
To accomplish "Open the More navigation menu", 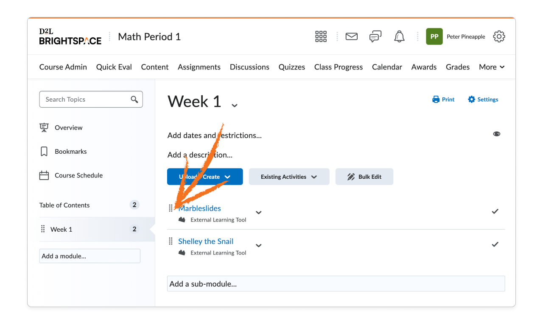I will pyautogui.click(x=491, y=66).
